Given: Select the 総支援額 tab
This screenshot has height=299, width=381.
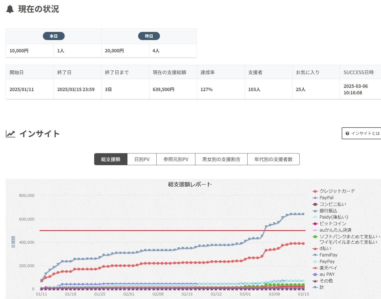Looking at the screenshot, I should [111, 159].
